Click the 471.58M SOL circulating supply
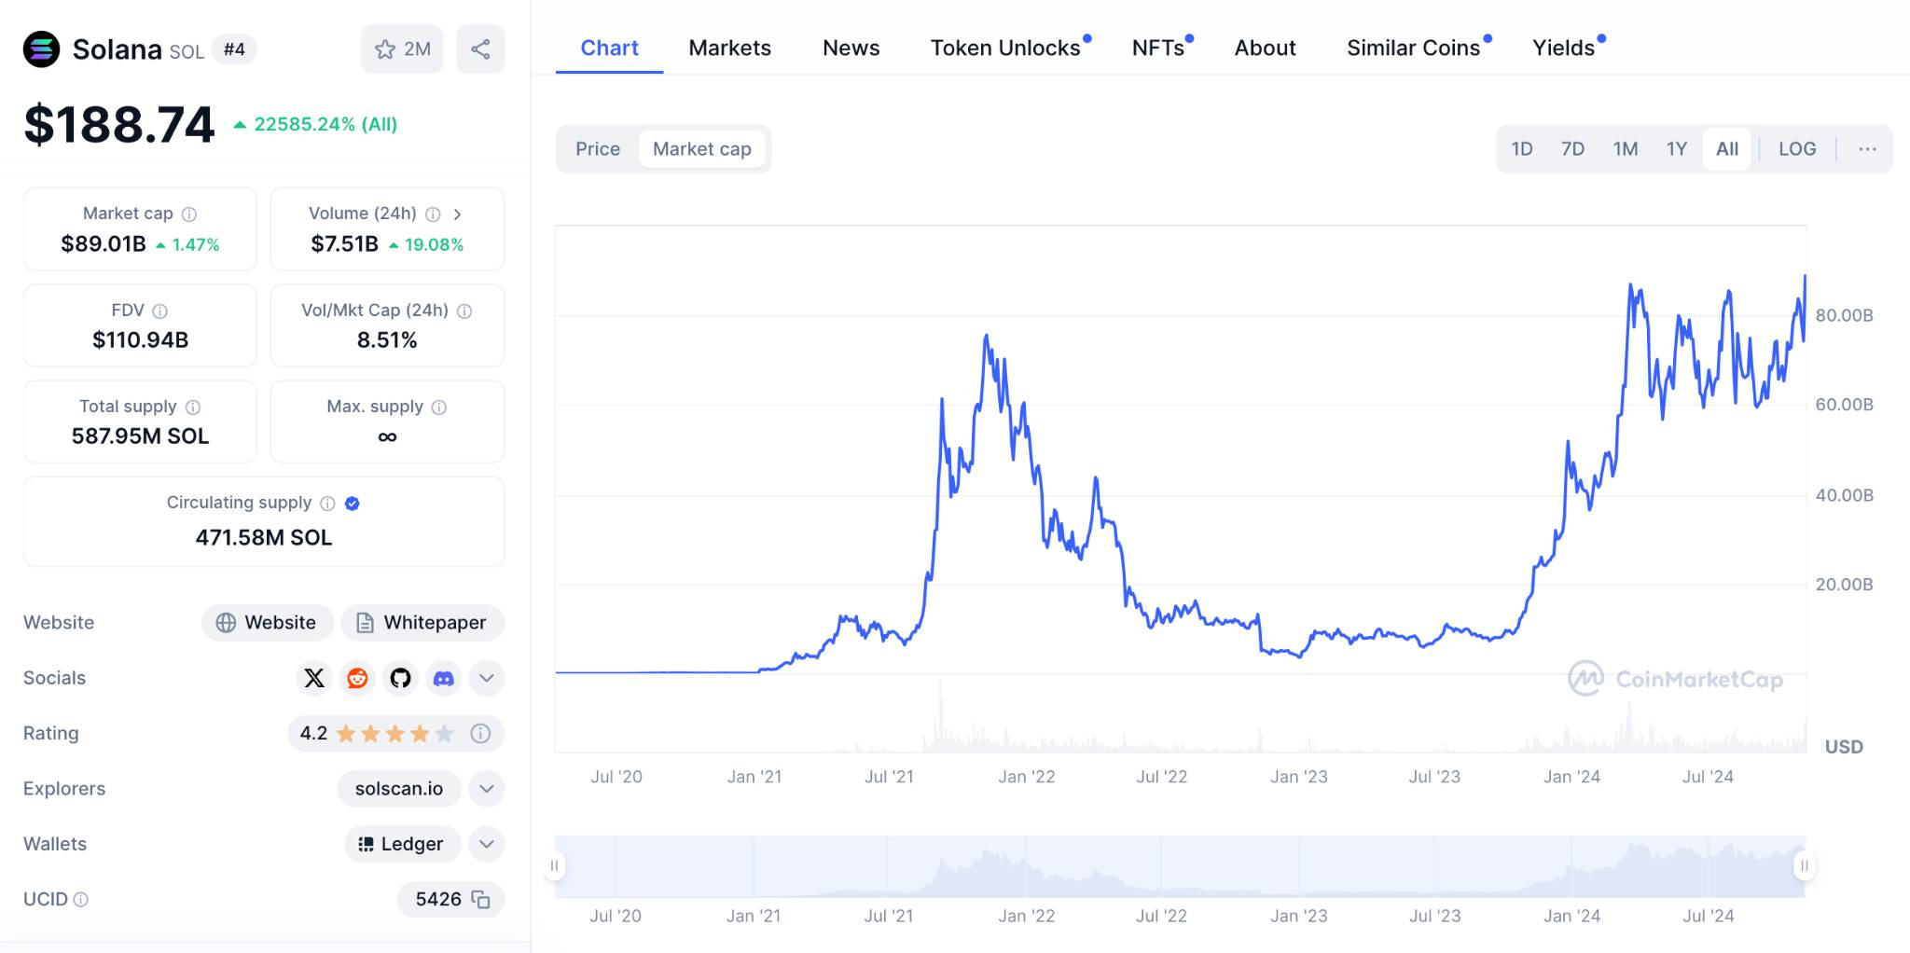The width and height of the screenshot is (1910, 953). (264, 538)
